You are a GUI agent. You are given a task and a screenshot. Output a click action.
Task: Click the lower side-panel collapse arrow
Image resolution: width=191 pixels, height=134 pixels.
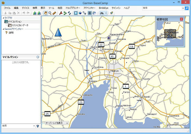[42, 76]
